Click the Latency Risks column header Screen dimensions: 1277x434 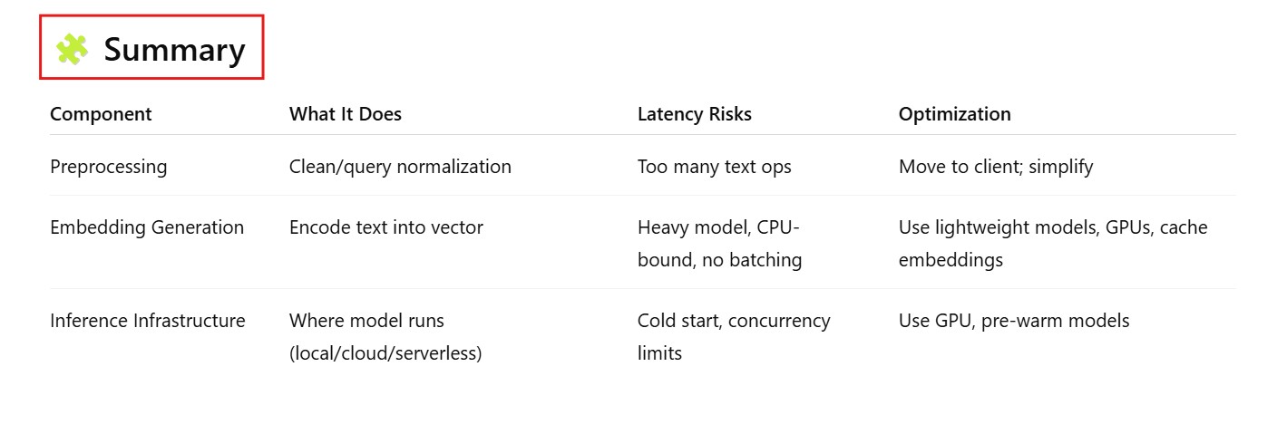point(694,114)
